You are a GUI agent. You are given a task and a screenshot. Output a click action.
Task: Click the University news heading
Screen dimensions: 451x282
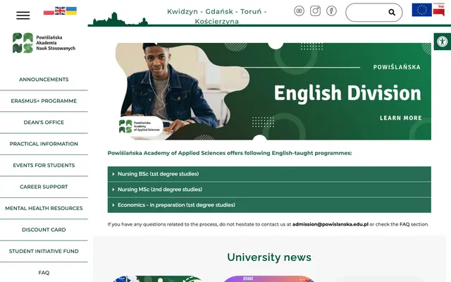tap(269, 257)
